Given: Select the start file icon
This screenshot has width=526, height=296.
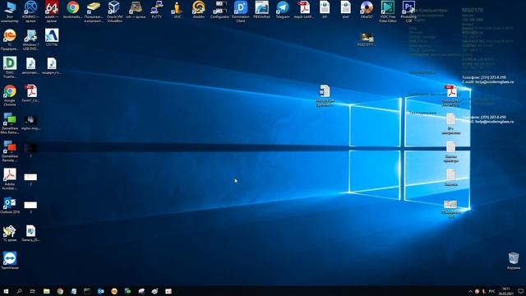Looking at the screenshot, I should point(345,9).
